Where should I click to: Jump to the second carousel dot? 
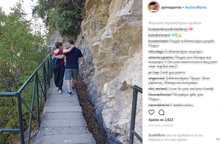(68, 141)
